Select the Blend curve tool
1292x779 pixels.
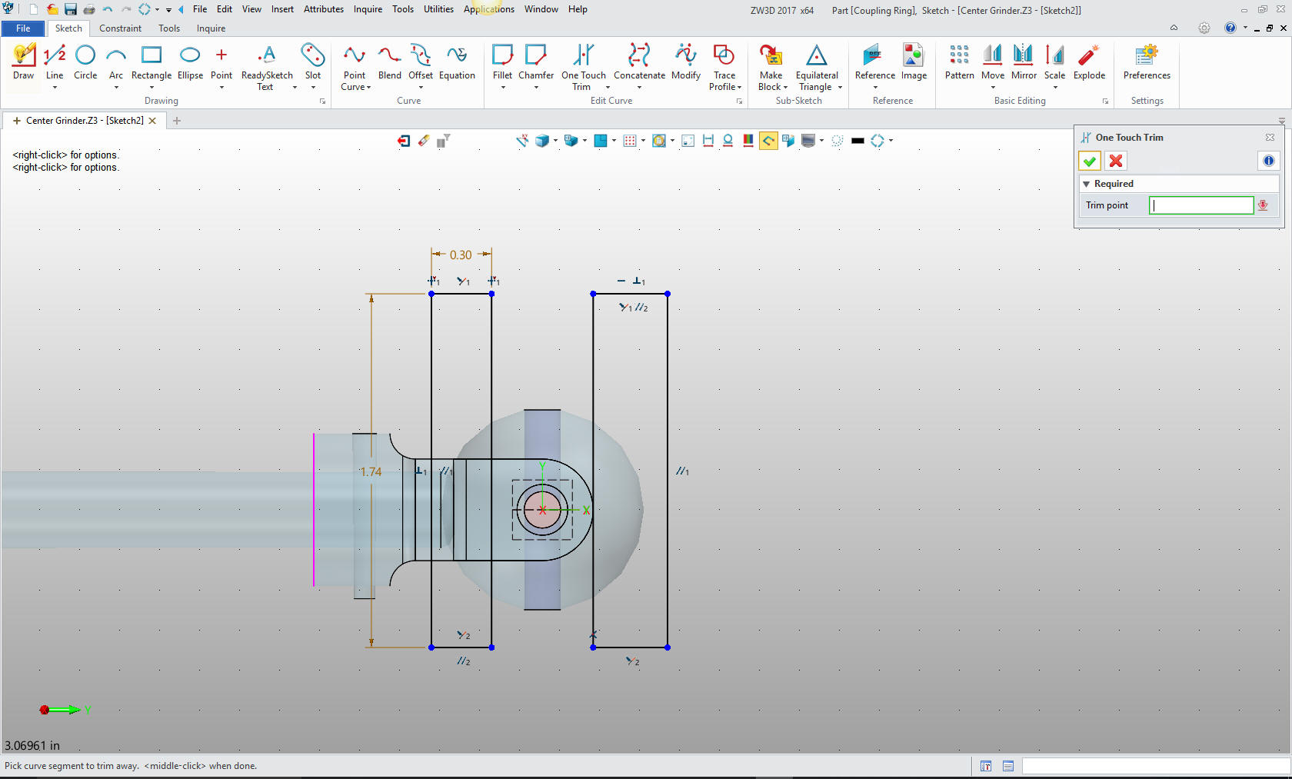coord(390,62)
